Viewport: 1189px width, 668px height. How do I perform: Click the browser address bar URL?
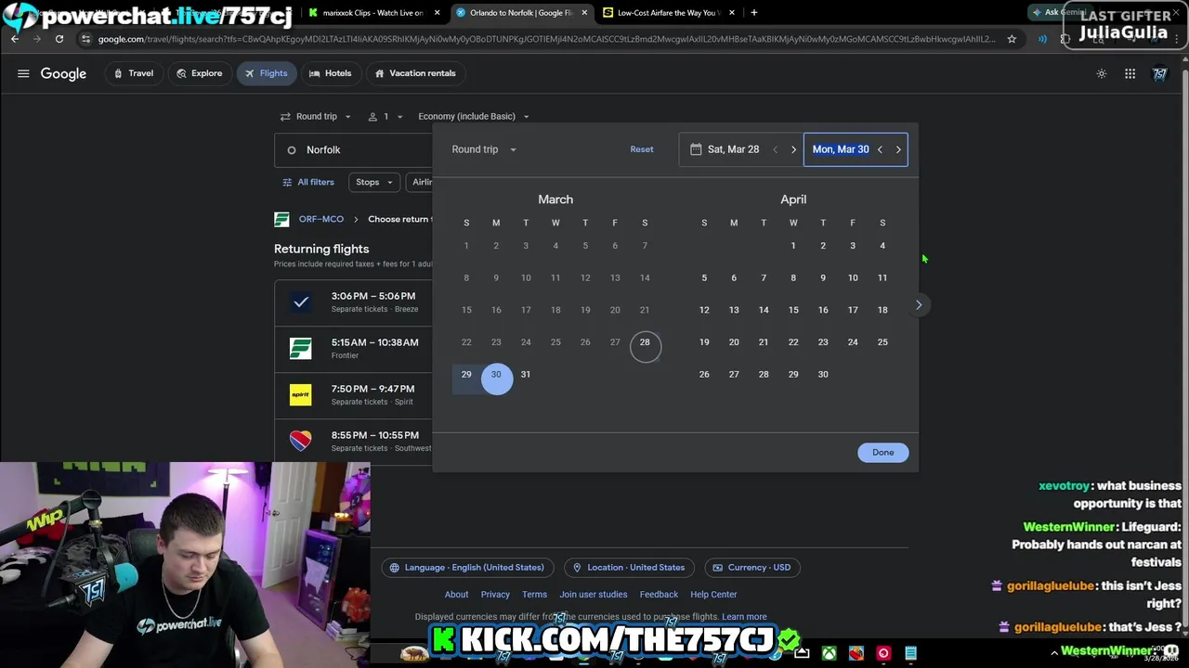pos(546,39)
